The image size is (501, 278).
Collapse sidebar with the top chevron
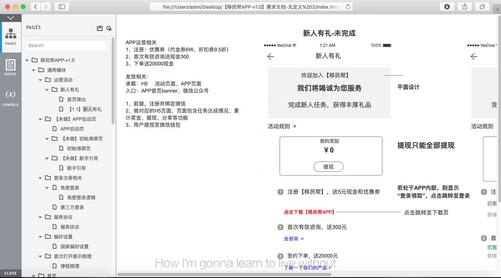click(11, 18)
